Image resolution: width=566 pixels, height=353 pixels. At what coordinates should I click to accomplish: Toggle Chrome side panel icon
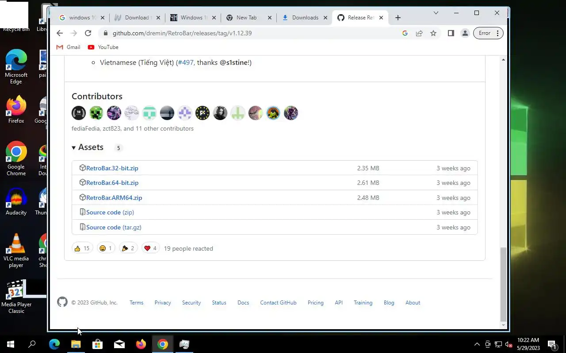[x=451, y=33]
